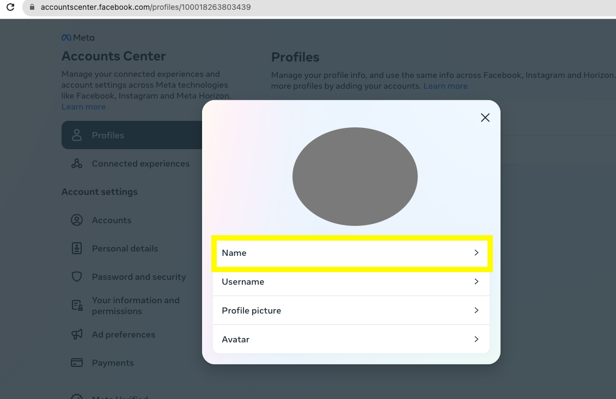This screenshot has width=616, height=399.
Task: Reload the page with browser refresh icon
Action: click(10, 8)
